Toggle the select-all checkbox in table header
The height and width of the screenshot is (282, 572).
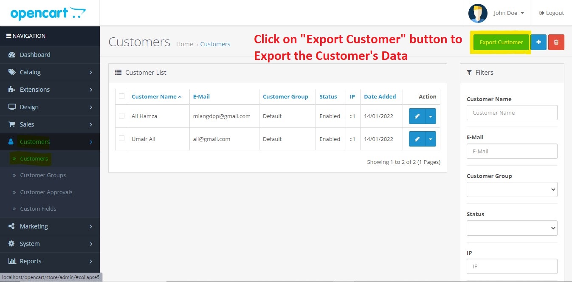pyautogui.click(x=122, y=96)
